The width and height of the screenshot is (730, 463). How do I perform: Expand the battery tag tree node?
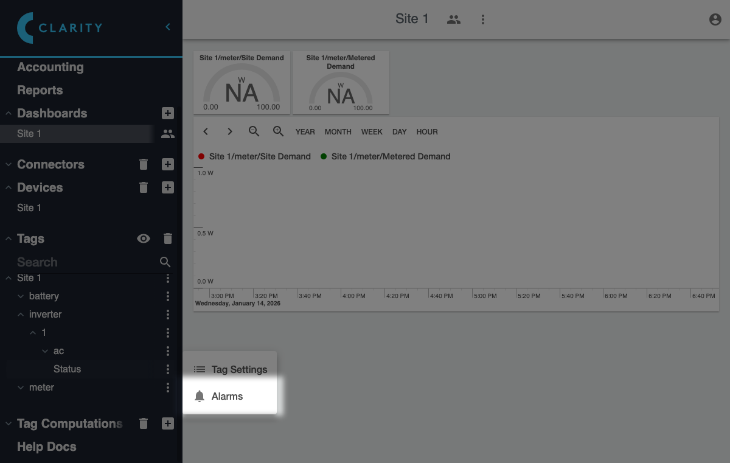(21, 296)
